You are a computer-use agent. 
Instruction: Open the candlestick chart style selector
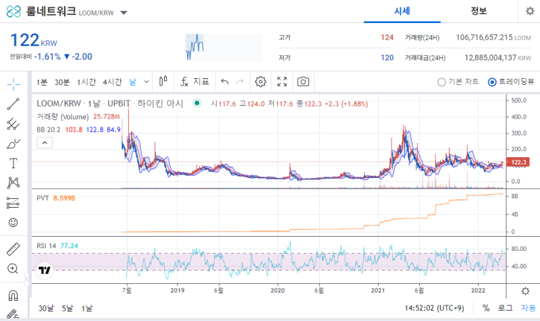point(163,82)
